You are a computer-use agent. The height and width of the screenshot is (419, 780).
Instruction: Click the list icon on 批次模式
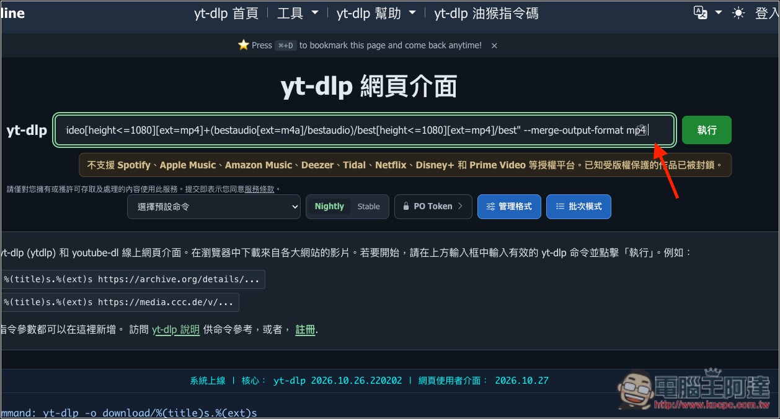560,207
